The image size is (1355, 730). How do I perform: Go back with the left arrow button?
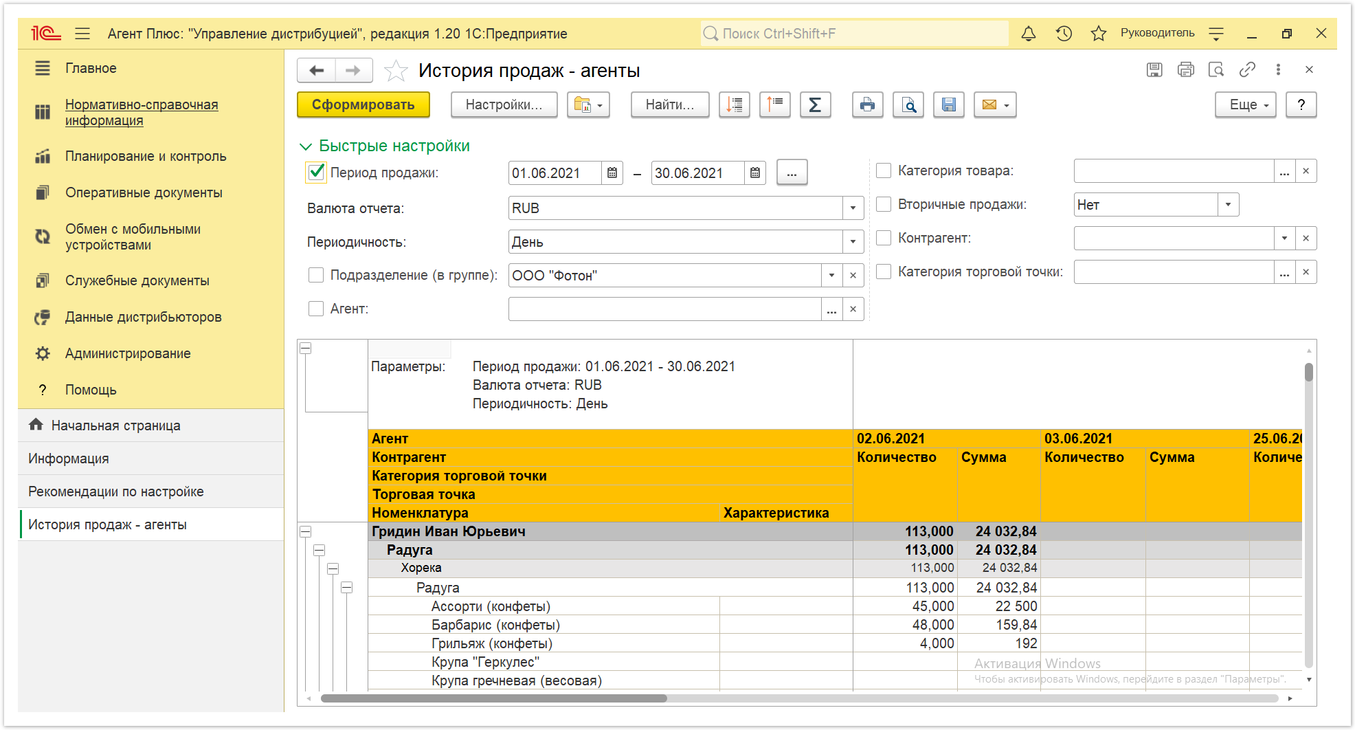pyautogui.click(x=317, y=70)
